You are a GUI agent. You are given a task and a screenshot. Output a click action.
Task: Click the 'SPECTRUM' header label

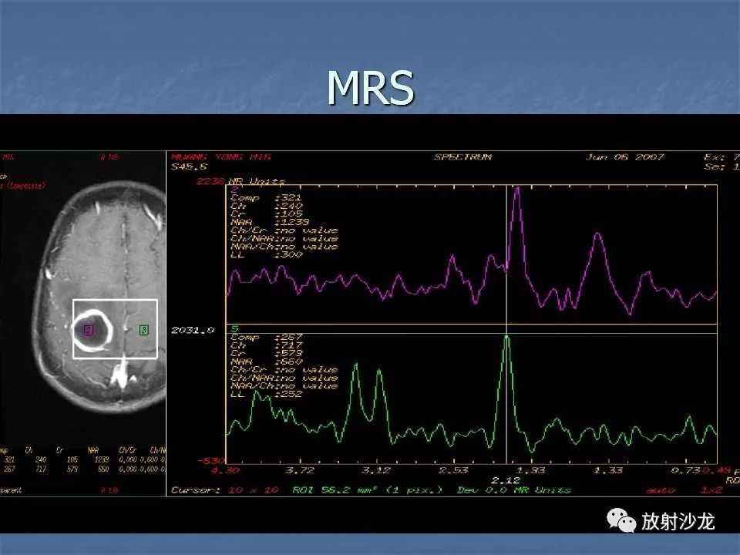tap(463, 156)
